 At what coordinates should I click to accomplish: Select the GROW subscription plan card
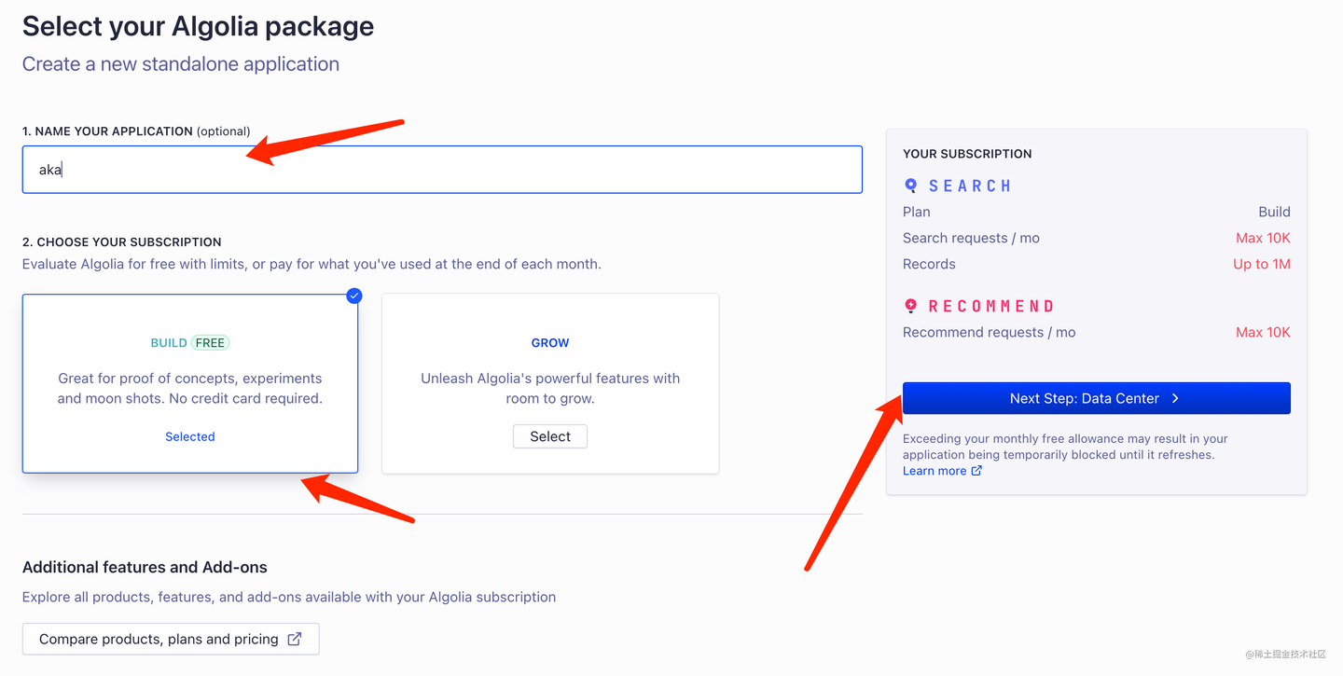click(x=550, y=383)
